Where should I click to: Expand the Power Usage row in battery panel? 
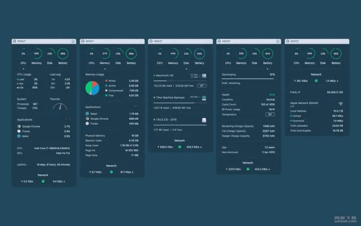(223, 109)
